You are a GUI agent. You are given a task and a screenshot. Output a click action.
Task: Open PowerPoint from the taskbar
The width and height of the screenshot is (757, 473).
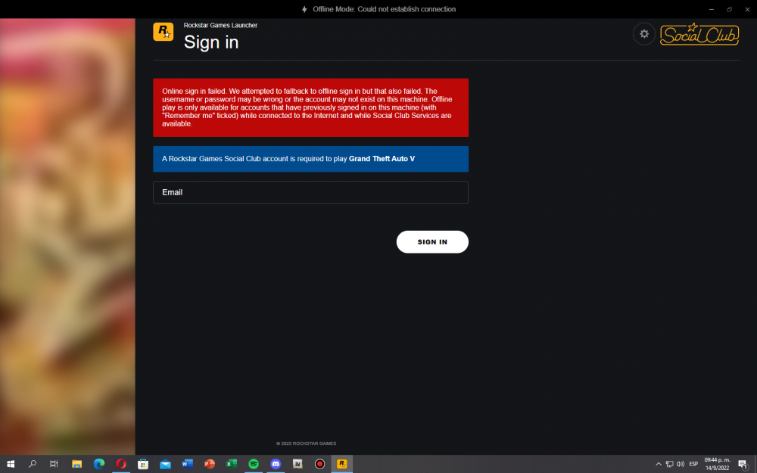[209, 464]
